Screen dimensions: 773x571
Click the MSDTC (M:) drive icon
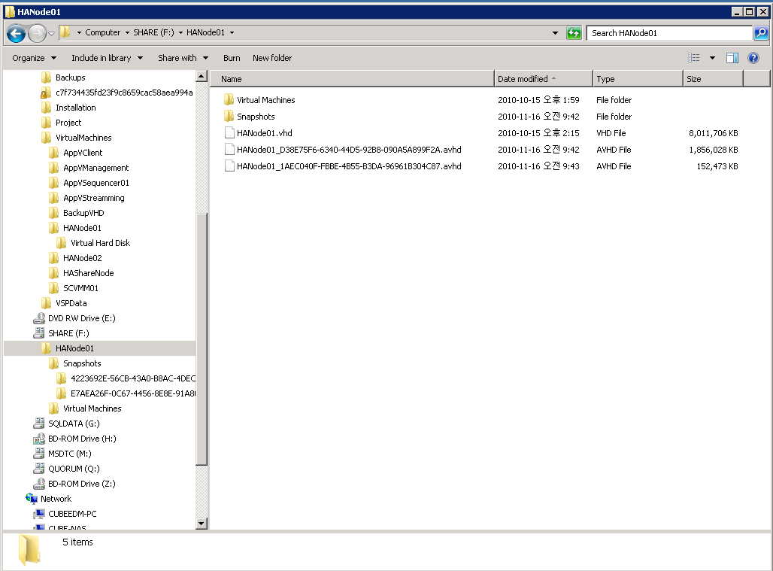click(x=39, y=454)
